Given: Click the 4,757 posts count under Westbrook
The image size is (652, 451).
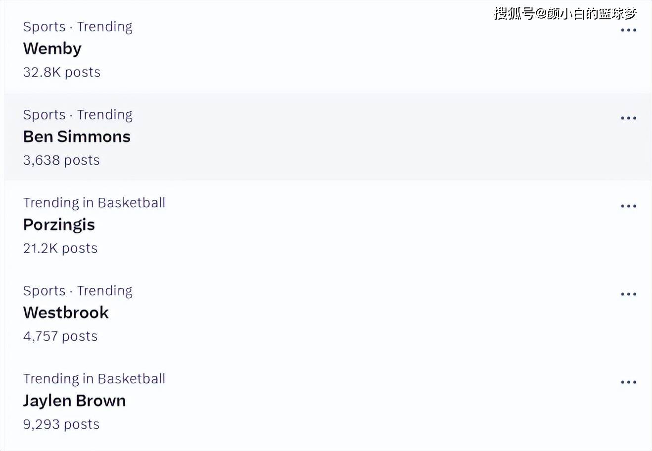Looking at the screenshot, I should click(x=60, y=336).
